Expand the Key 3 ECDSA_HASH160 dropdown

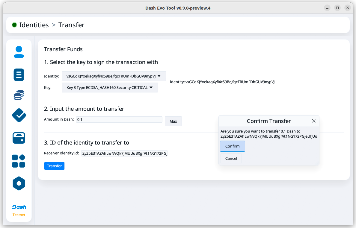(110, 88)
